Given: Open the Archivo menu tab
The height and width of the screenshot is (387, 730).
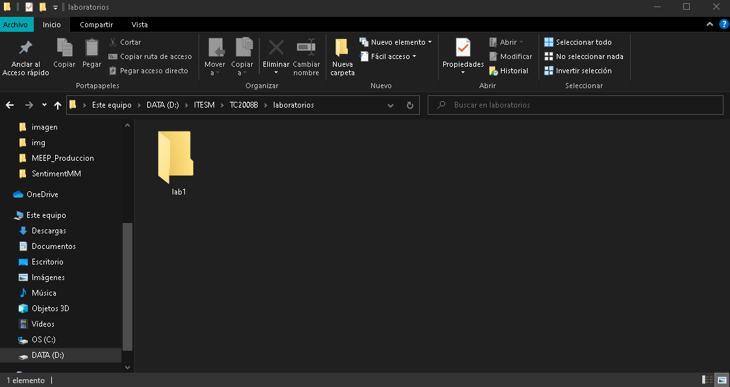Looking at the screenshot, I should 15,25.
